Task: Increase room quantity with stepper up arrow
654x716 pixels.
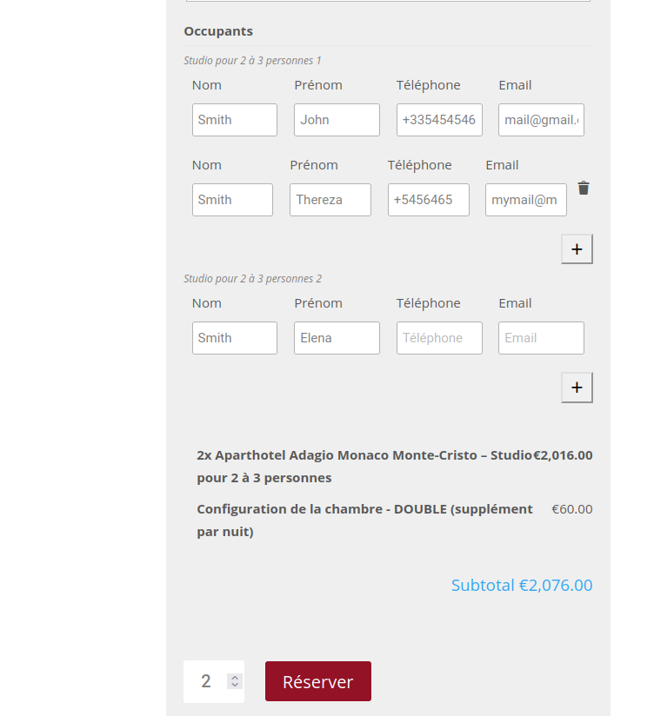Action: [235, 677]
